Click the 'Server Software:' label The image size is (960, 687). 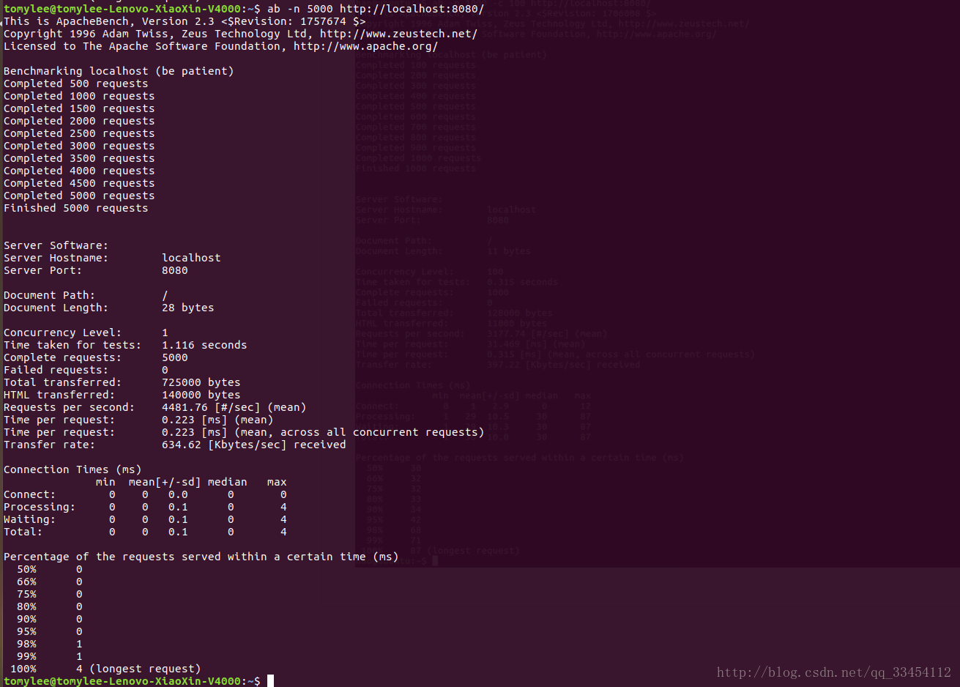[x=56, y=245]
